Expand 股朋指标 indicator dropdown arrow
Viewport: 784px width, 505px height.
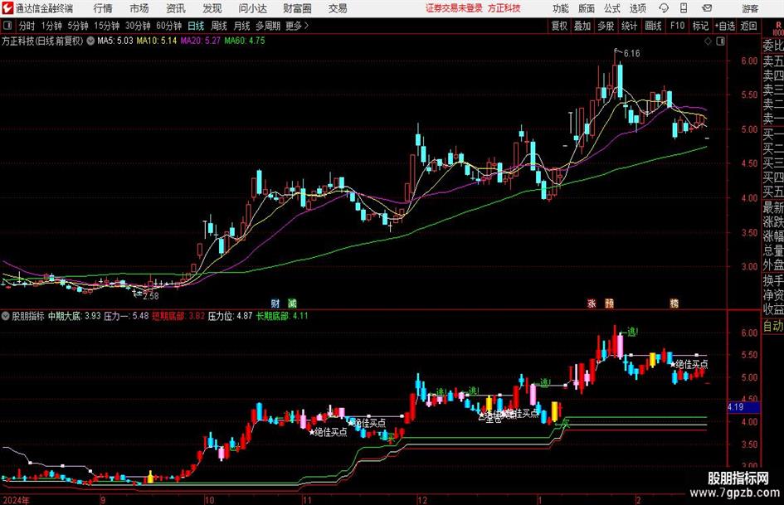tap(6, 316)
